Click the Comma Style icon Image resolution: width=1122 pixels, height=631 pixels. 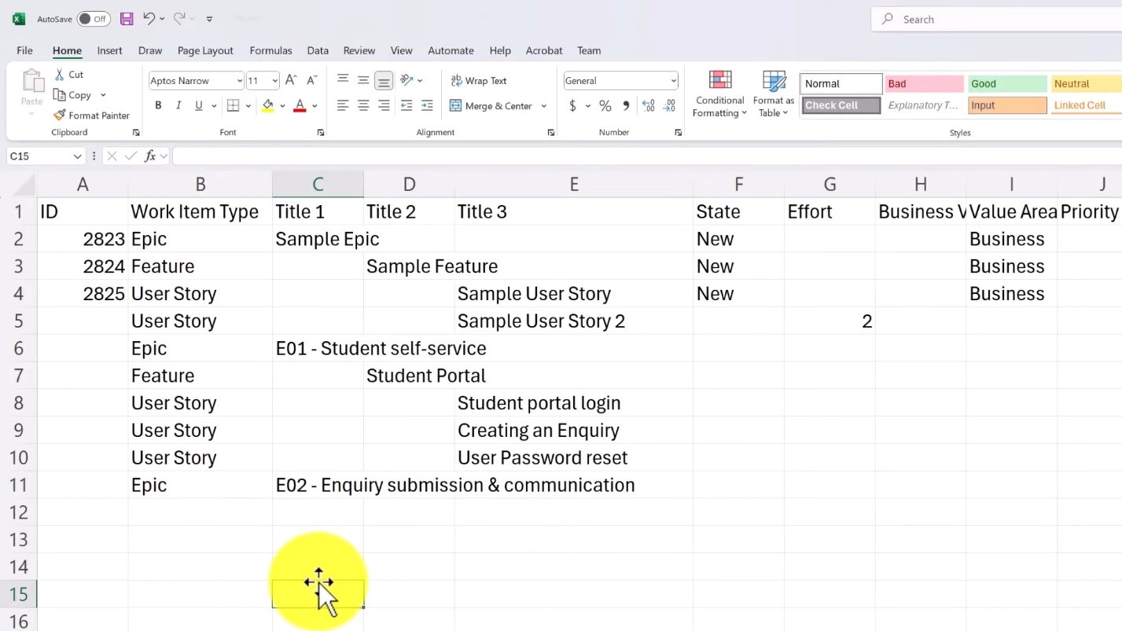626,105
